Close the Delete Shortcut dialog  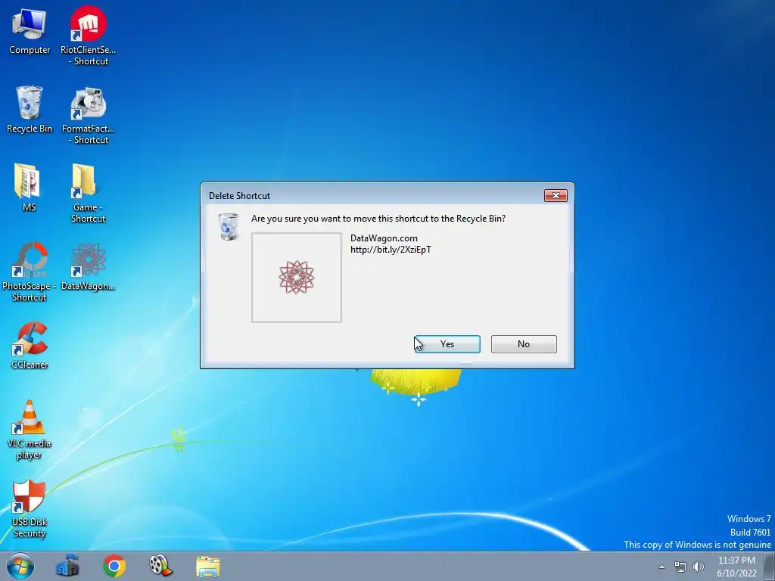[x=556, y=196]
